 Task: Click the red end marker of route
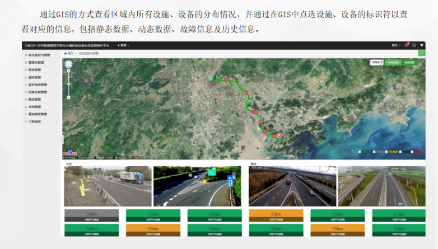pyautogui.click(x=279, y=135)
